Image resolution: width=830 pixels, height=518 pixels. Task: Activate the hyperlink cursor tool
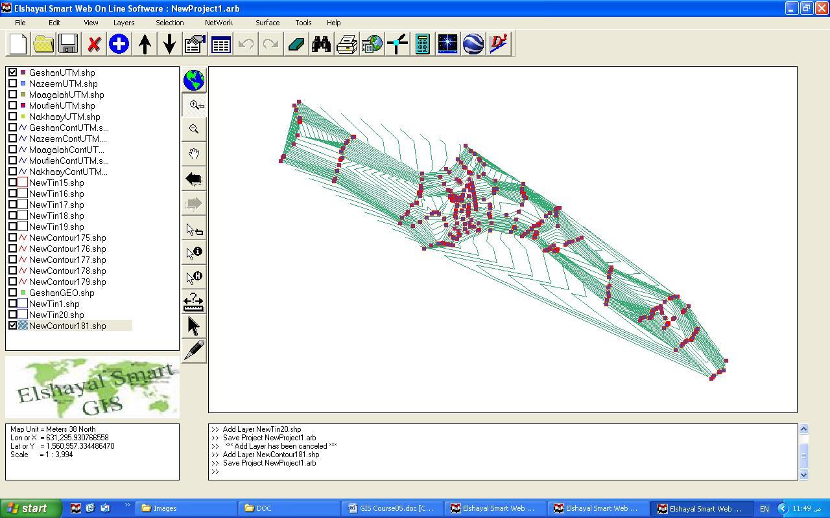point(194,277)
